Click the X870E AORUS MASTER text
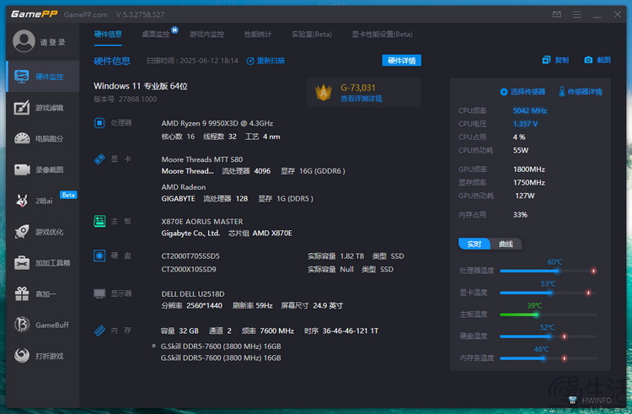Screen dimensions: 632x414 (x=202, y=221)
